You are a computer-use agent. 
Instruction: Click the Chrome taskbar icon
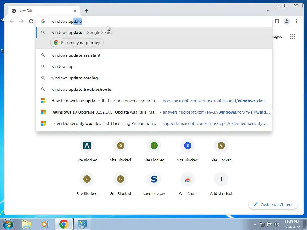click(64, 224)
